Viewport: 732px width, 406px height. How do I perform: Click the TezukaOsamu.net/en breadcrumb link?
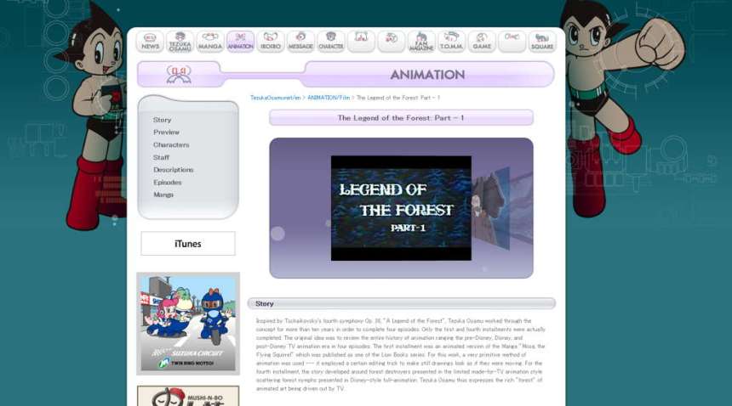click(x=276, y=99)
